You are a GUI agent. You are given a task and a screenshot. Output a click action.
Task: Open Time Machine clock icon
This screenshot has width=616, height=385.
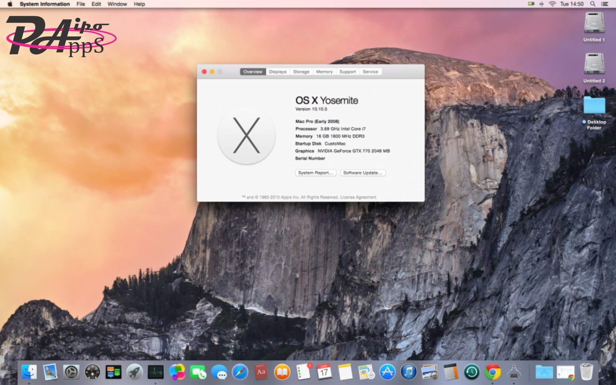472,372
